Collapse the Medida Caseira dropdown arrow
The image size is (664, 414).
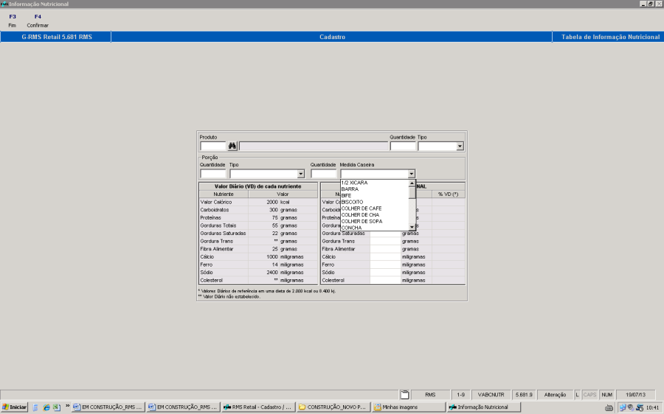[411, 174]
